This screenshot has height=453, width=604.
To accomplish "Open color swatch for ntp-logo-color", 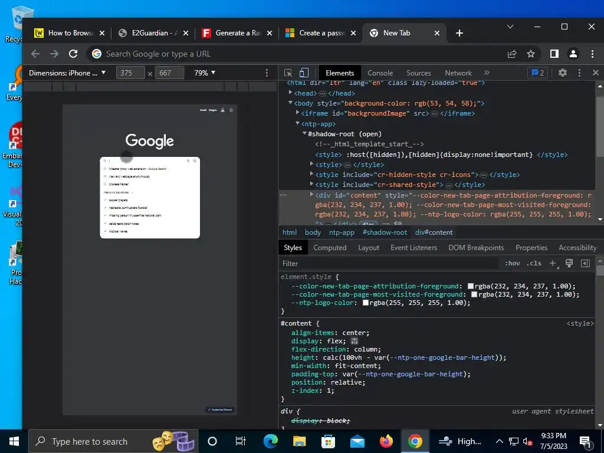I will pyautogui.click(x=365, y=303).
